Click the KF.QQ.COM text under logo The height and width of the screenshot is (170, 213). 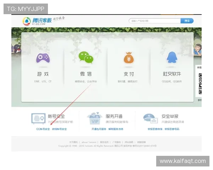pyautogui.click(x=39, y=24)
